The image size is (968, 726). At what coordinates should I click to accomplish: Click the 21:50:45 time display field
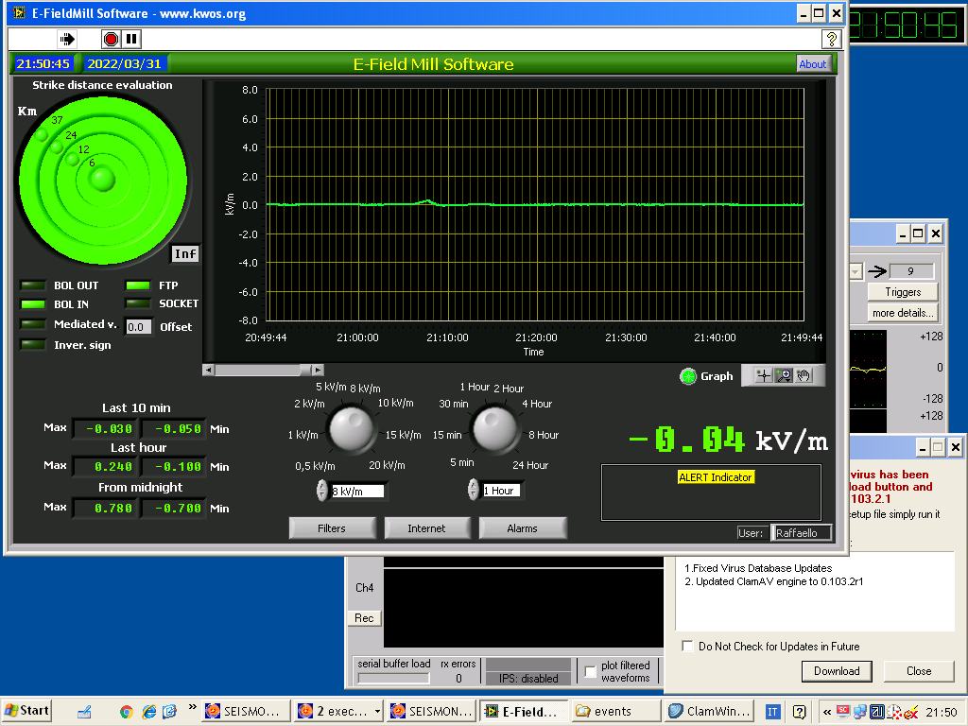[x=43, y=63]
